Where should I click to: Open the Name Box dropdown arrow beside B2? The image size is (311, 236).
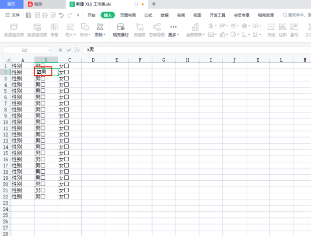[49, 50]
